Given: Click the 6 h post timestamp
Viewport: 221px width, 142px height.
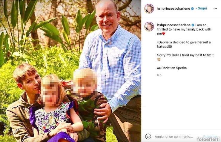Looking at the screenshot, I should click(x=159, y=75).
